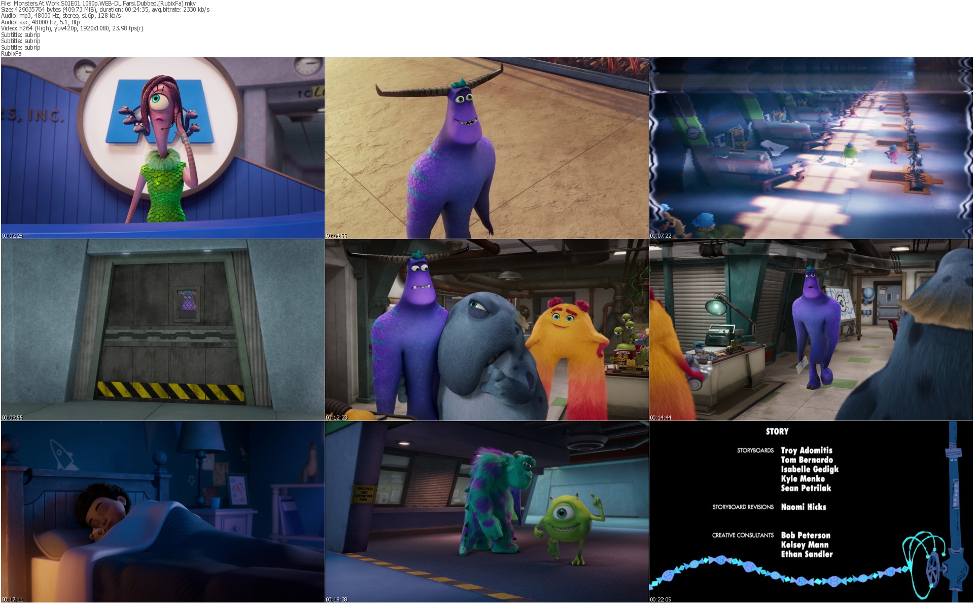Image resolution: width=974 pixels, height=603 pixels.
Task: Click the name Troy Adomitis
Action: coord(807,450)
